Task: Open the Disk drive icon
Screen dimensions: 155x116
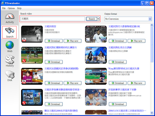Action: (10, 76)
